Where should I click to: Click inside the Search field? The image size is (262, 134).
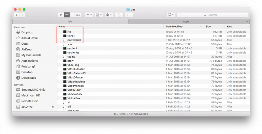pyautogui.click(x=212, y=15)
